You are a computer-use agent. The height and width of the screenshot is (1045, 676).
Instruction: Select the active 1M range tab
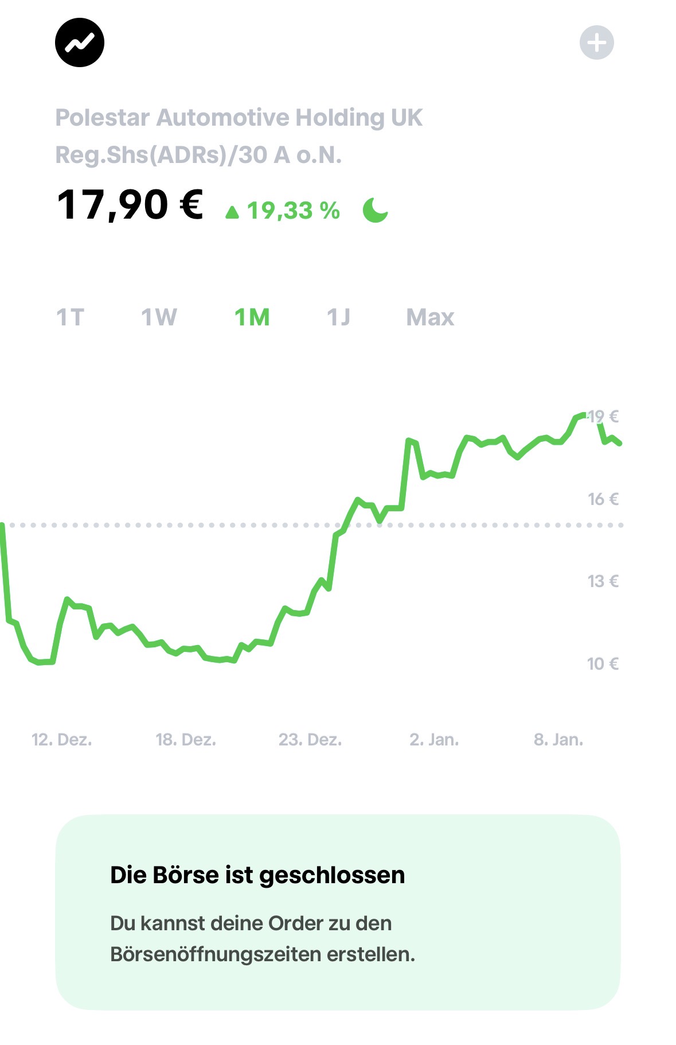tap(252, 317)
